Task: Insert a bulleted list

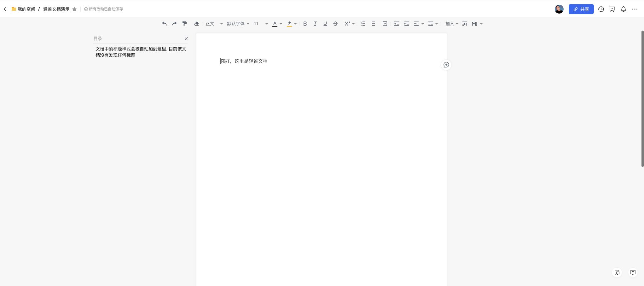Action: tap(373, 24)
